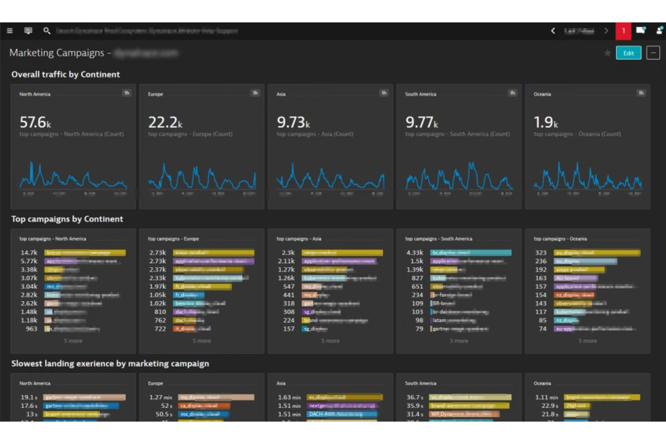The width and height of the screenshot is (666, 444).
Task: Open the display presentation icon in top bar
Action: click(x=28, y=31)
